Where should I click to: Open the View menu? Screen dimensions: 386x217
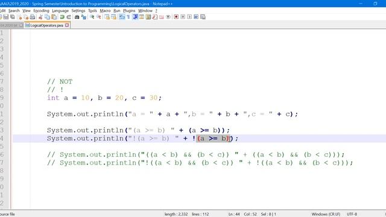click(x=27, y=11)
